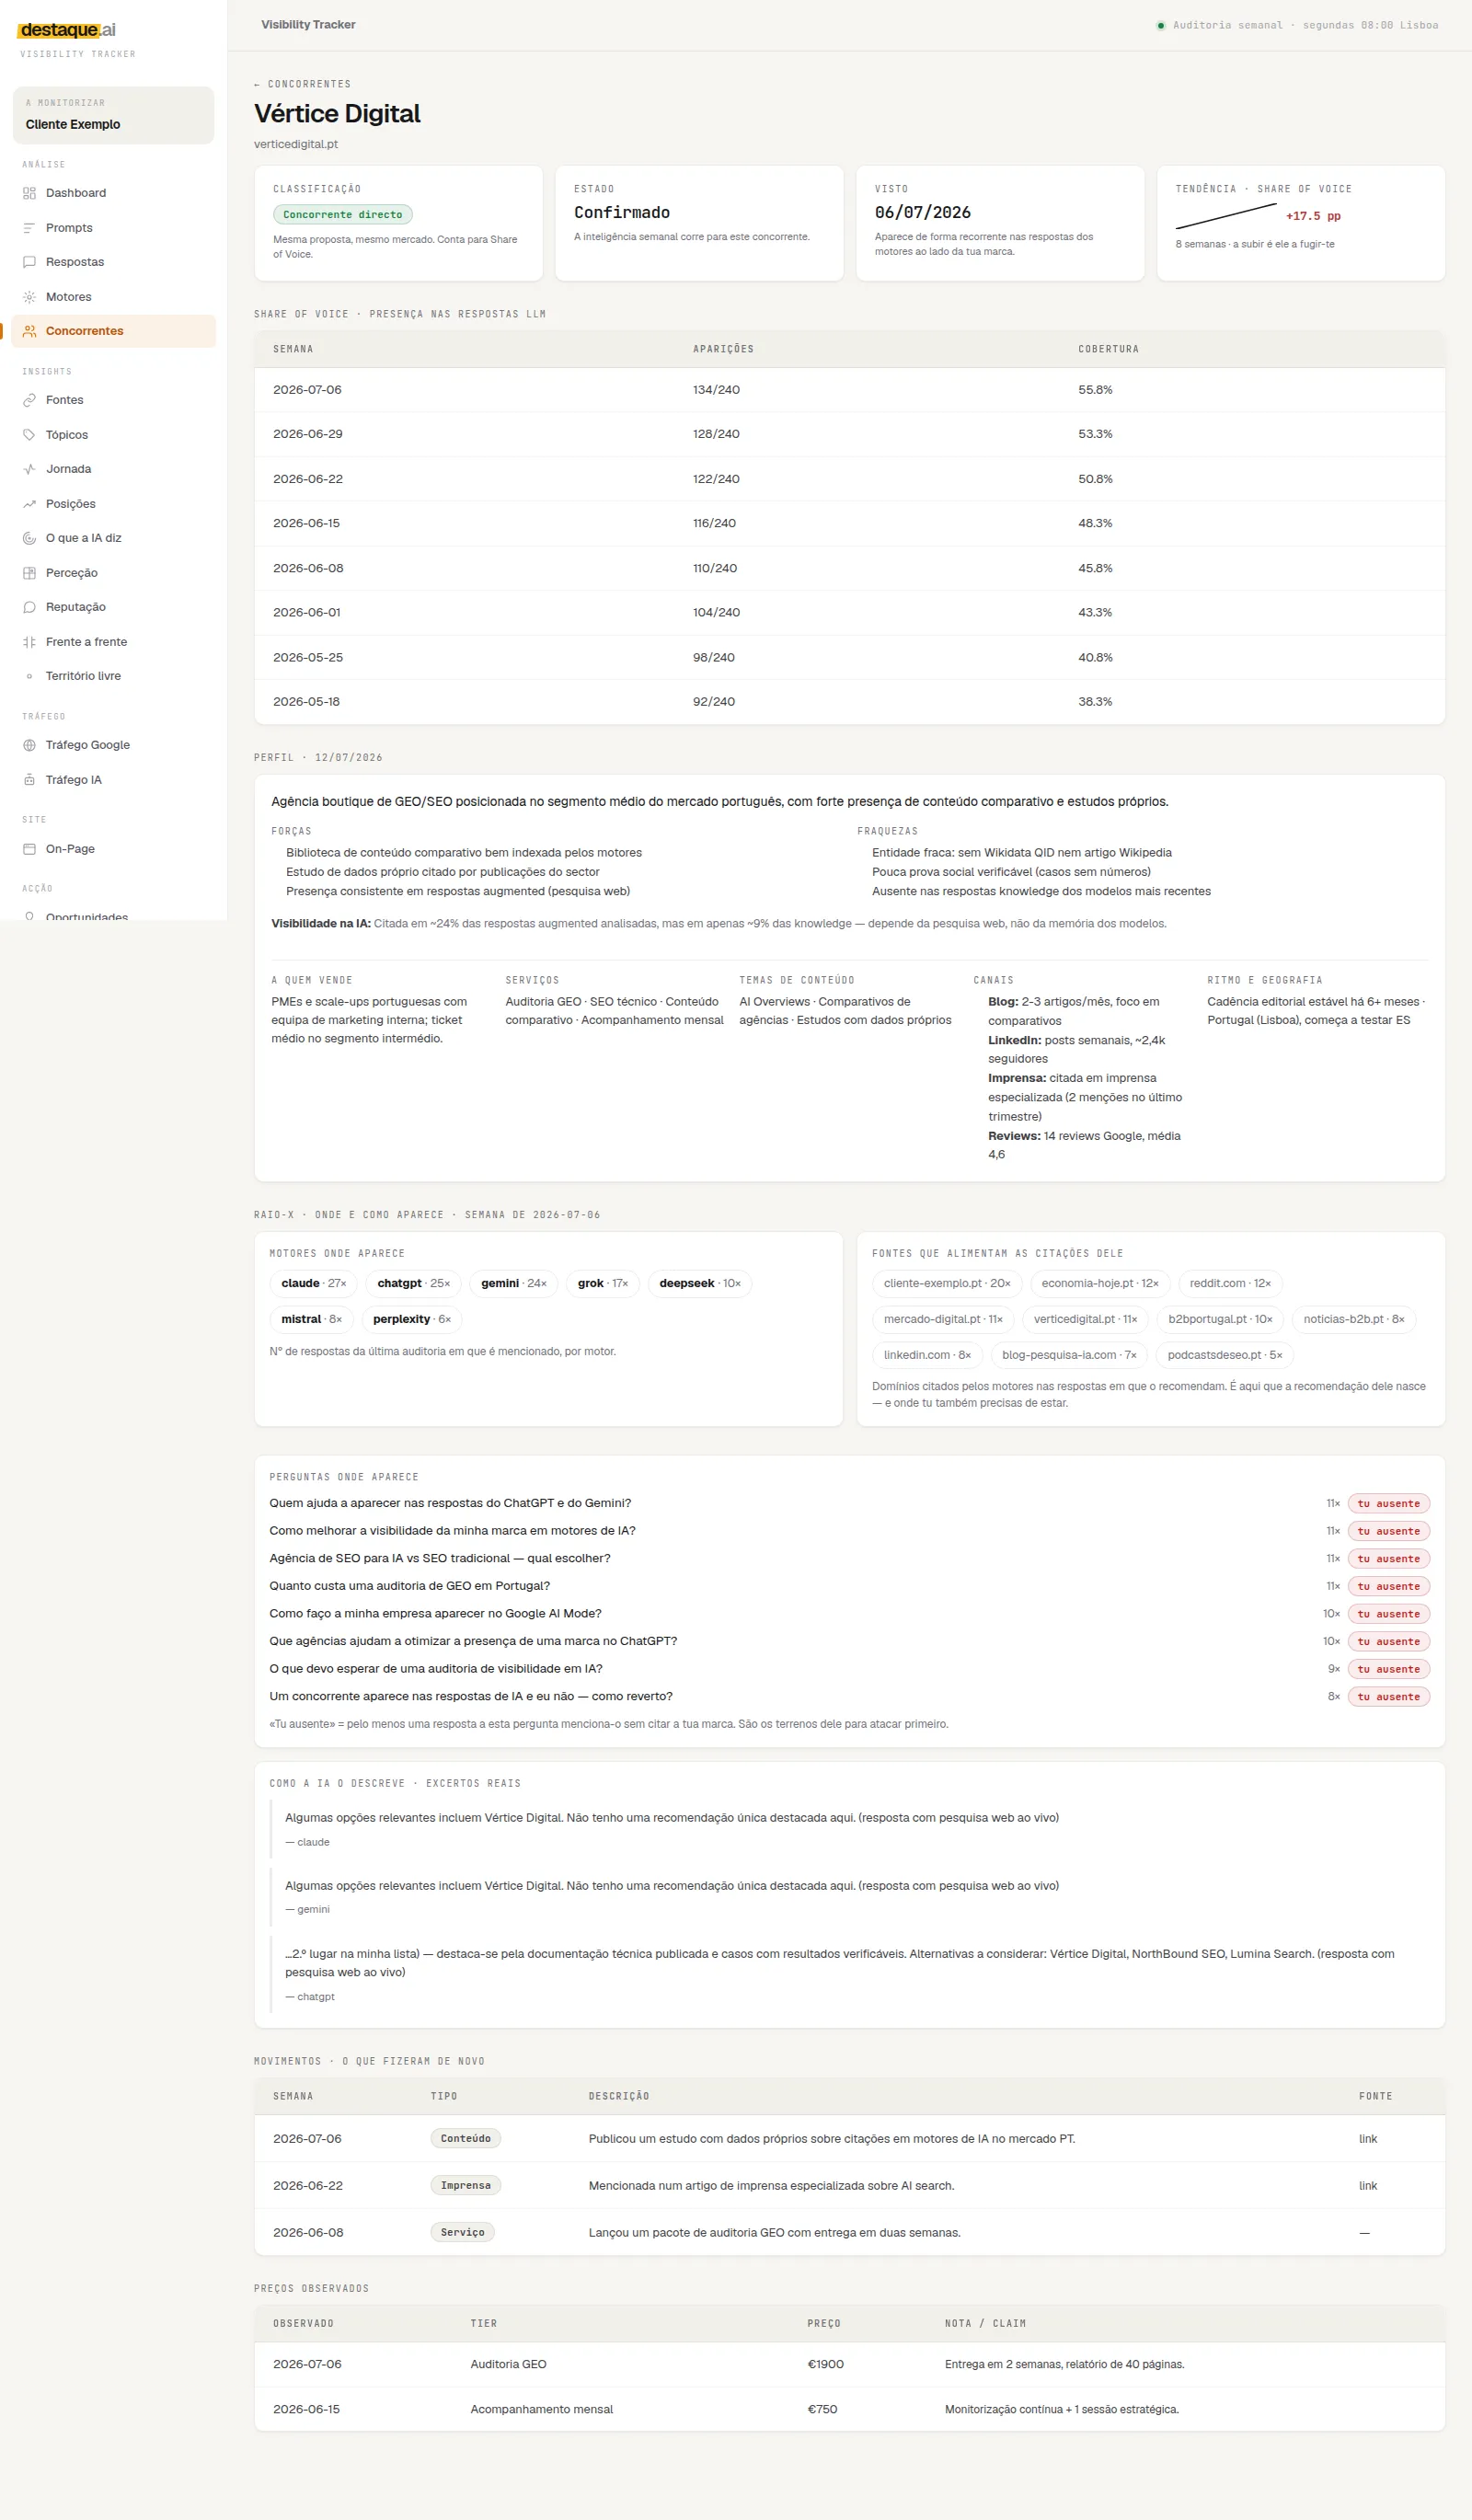Click the Concorrente directo badge
The height and width of the screenshot is (2520, 1472).
point(342,214)
